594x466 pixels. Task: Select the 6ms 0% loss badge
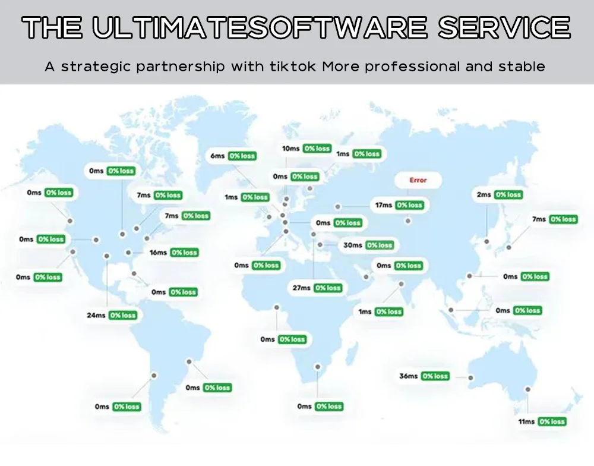point(233,156)
